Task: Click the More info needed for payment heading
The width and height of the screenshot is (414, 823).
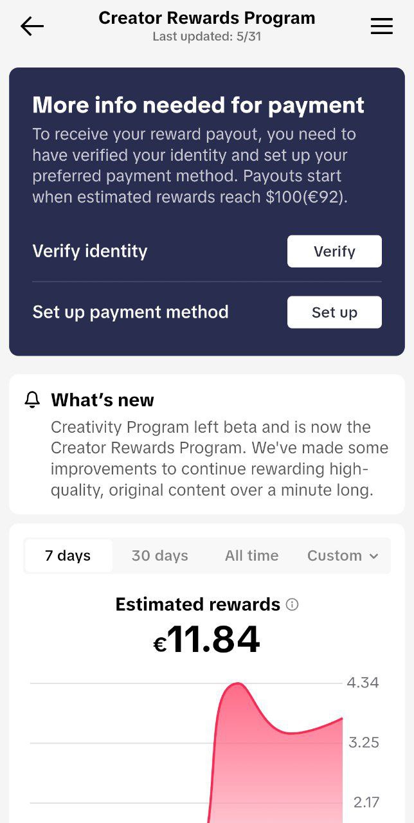Action: click(x=198, y=105)
